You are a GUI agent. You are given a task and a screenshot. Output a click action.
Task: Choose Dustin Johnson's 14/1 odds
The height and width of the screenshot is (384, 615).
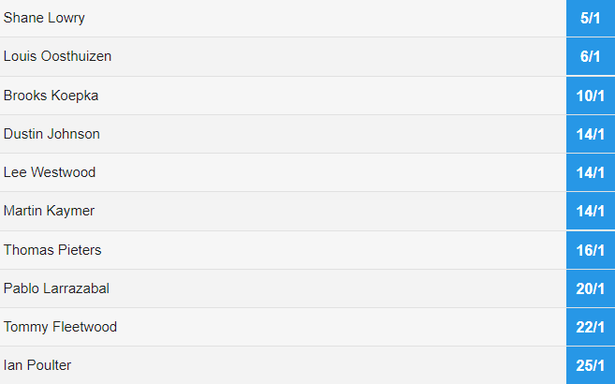(x=591, y=134)
